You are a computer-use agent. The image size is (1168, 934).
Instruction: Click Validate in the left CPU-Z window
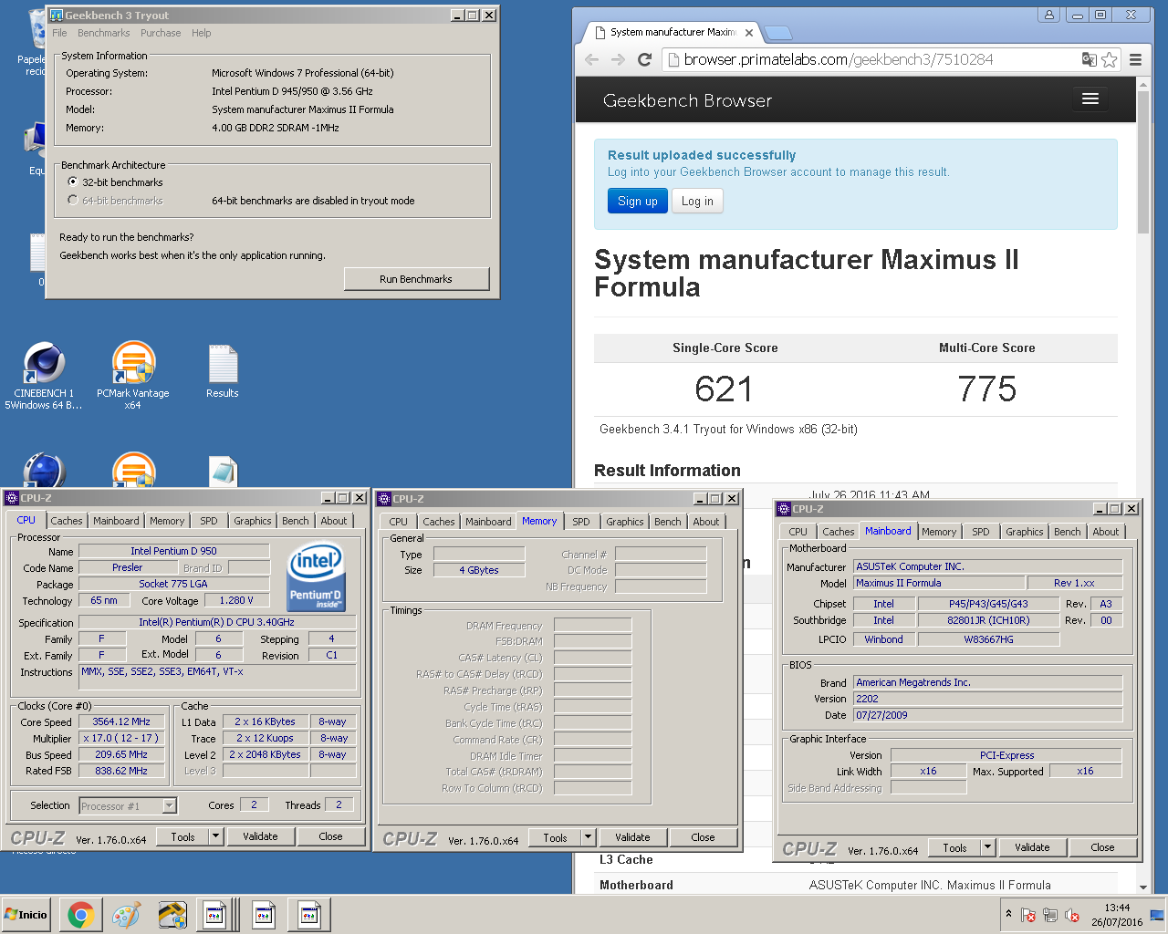coord(260,836)
